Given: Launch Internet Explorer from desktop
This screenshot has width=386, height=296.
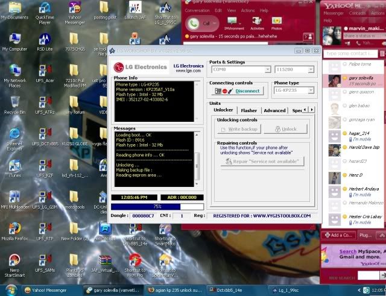Looking at the screenshot, I should 14,139.
